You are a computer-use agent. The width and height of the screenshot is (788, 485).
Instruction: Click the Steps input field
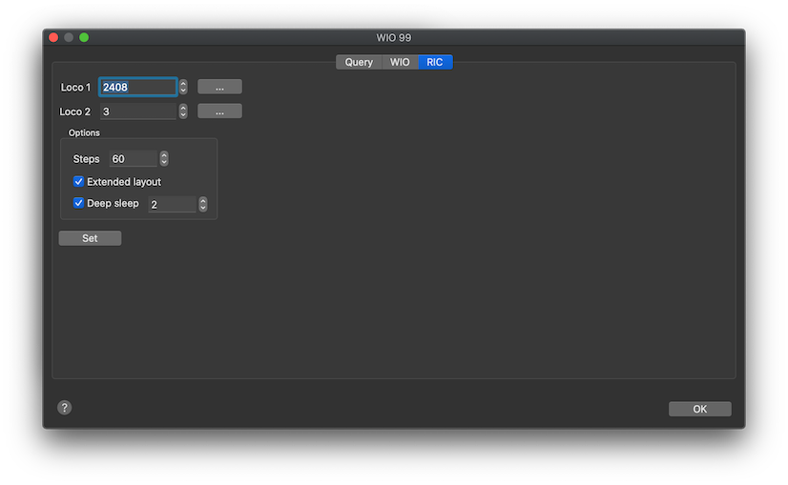[x=133, y=159]
